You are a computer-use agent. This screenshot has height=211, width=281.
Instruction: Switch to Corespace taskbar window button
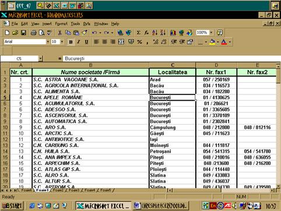[x=161, y=206]
